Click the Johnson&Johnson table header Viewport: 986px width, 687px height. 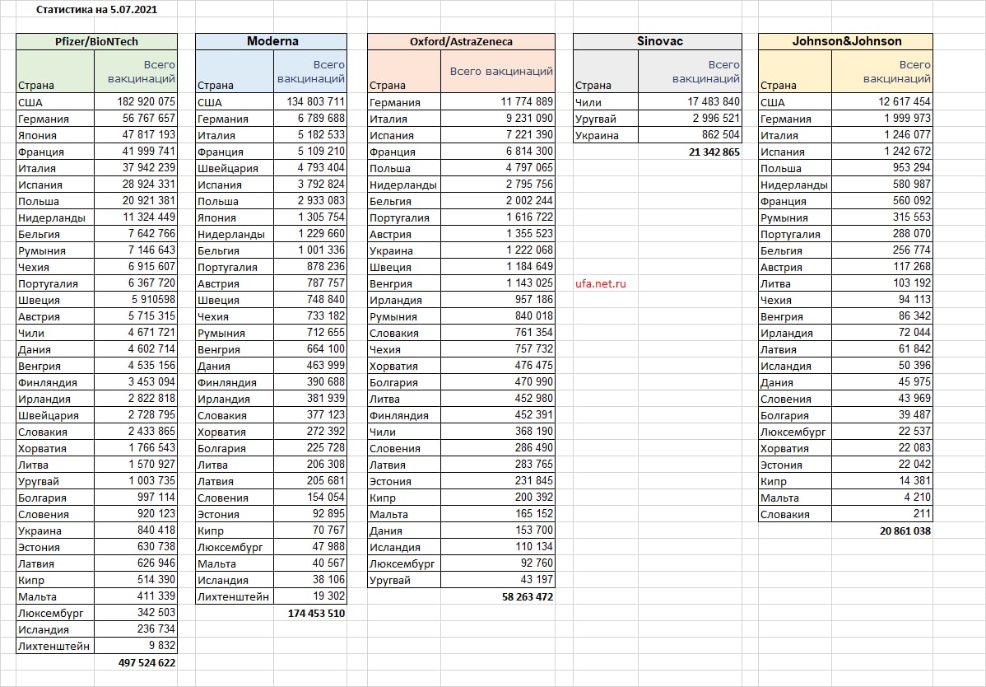tap(846, 41)
